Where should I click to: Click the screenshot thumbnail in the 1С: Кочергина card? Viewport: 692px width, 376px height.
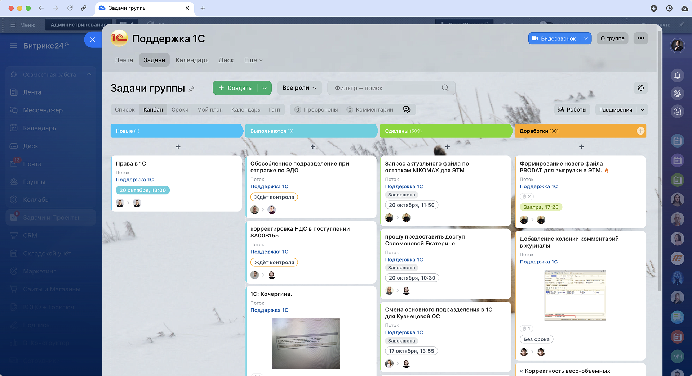point(306,344)
